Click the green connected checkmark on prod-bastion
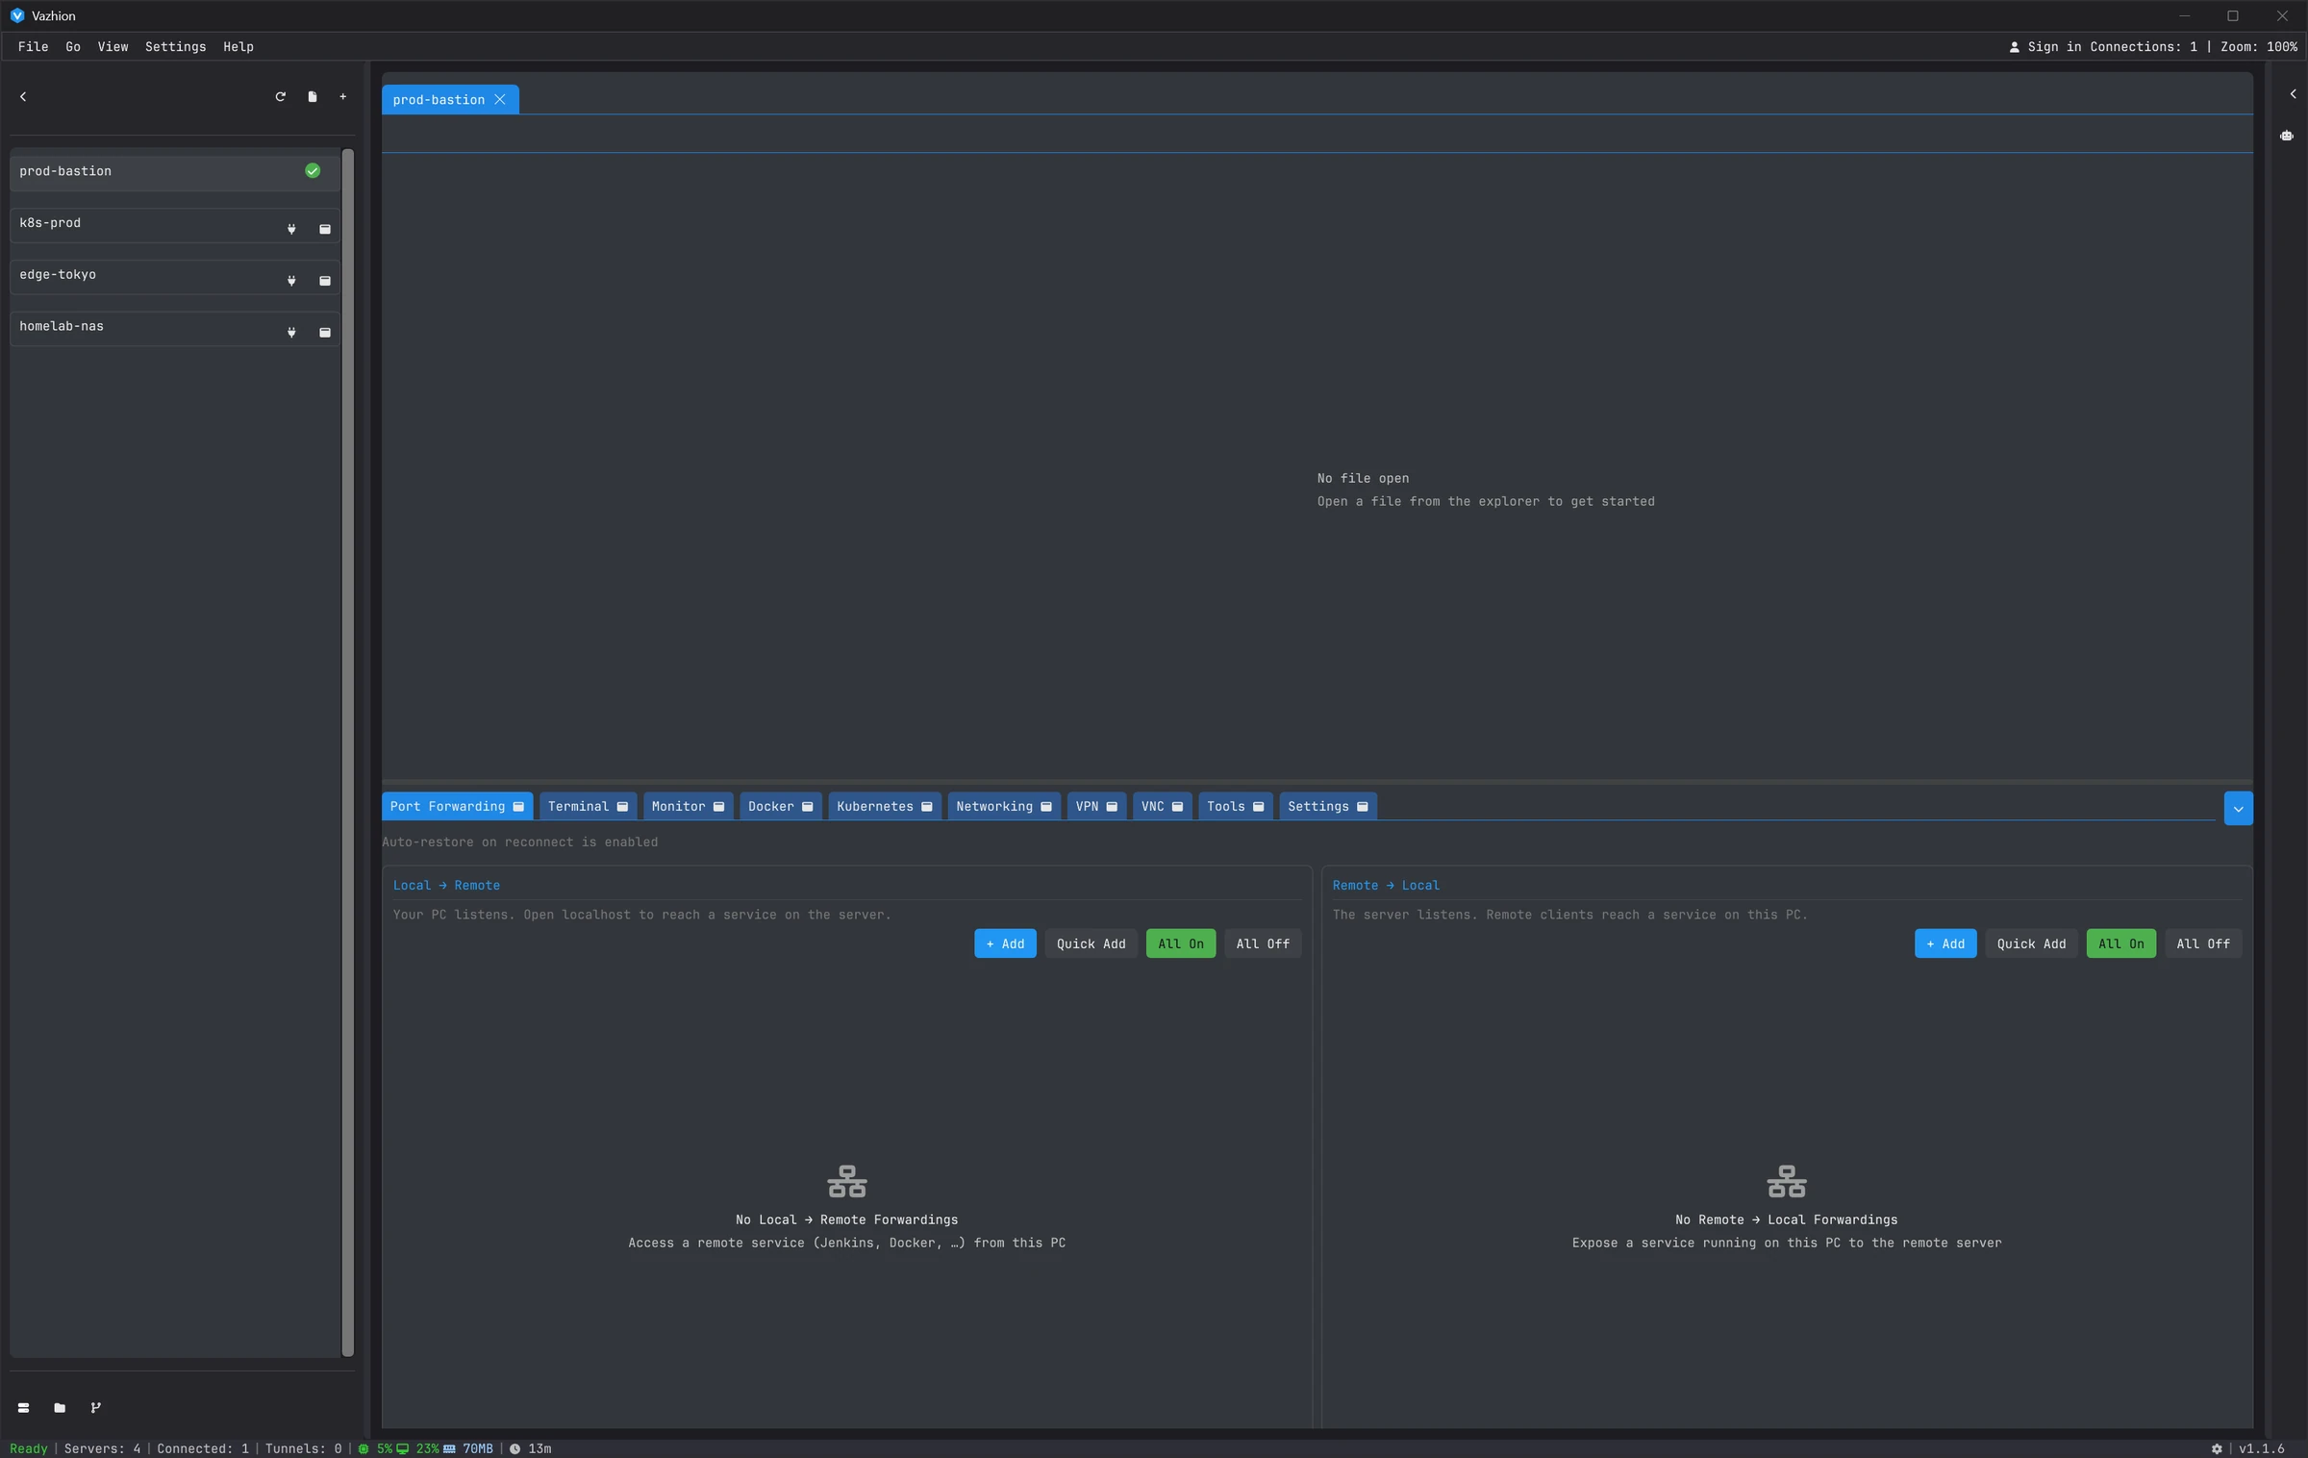The image size is (2308, 1458). (x=313, y=170)
